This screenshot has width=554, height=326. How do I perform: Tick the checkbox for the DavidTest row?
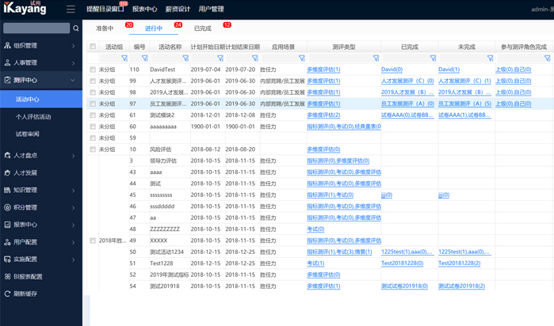93,70
